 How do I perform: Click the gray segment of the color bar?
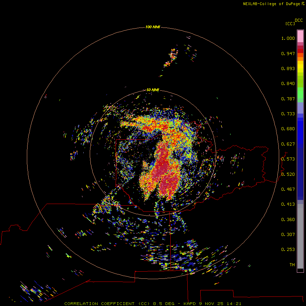point(300,236)
